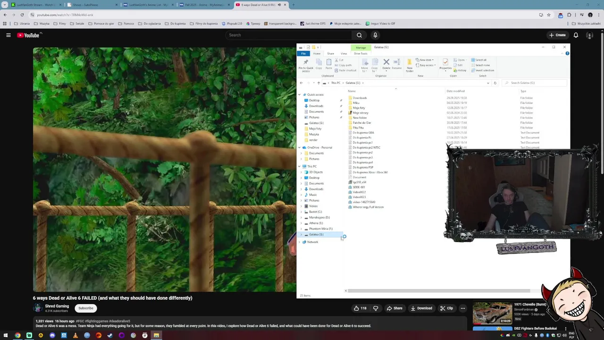This screenshot has width=604, height=340.
Task: Open Muzyka bookmarks folder
Action: 42,24
